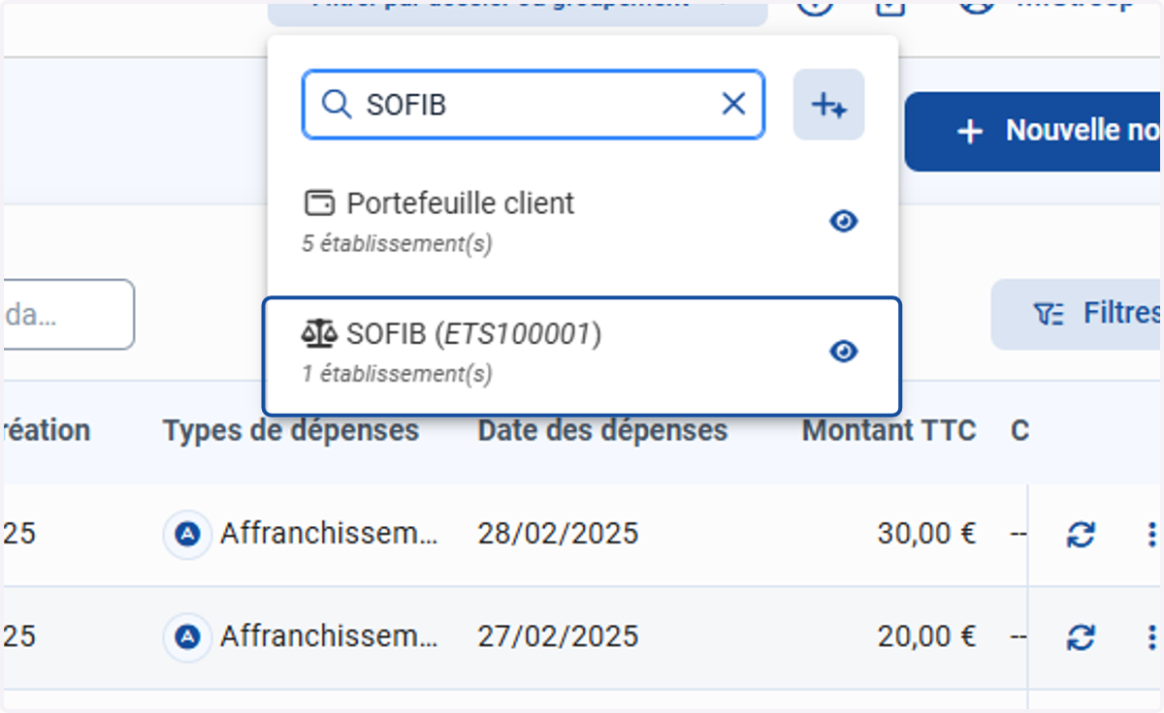The height and width of the screenshot is (713, 1164).
Task: Sort by Montant TTC column
Action: coord(889,431)
